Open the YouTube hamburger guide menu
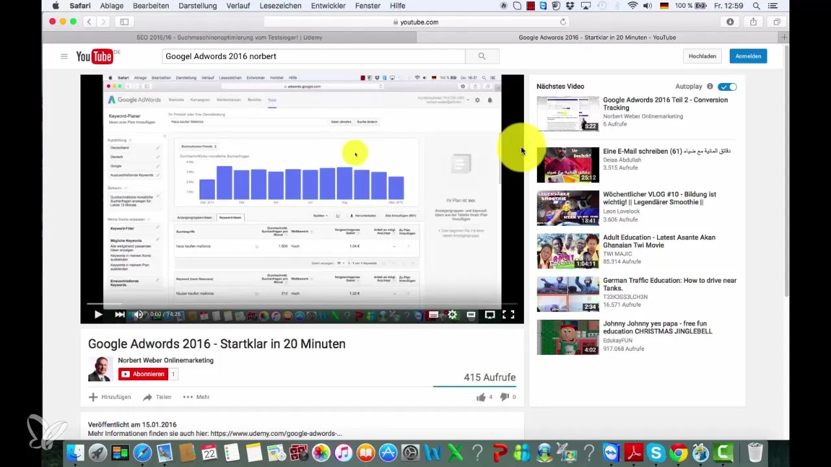The height and width of the screenshot is (467, 831). 64,56
